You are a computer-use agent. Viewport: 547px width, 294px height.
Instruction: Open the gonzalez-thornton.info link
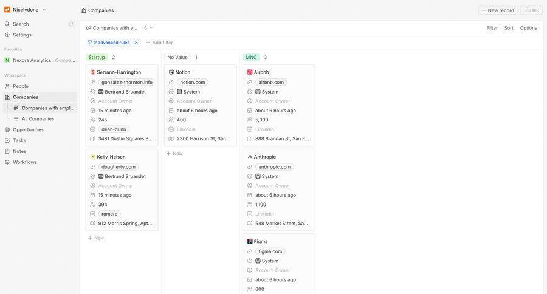(127, 82)
